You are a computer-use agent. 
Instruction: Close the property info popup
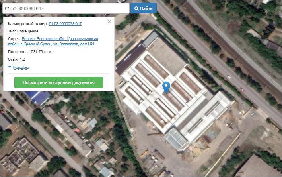pyautogui.click(x=109, y=21)
